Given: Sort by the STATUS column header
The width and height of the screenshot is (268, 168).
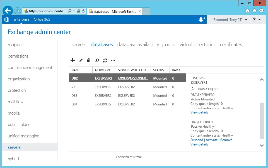Looking at the screenshot, I should click(158, 70).
